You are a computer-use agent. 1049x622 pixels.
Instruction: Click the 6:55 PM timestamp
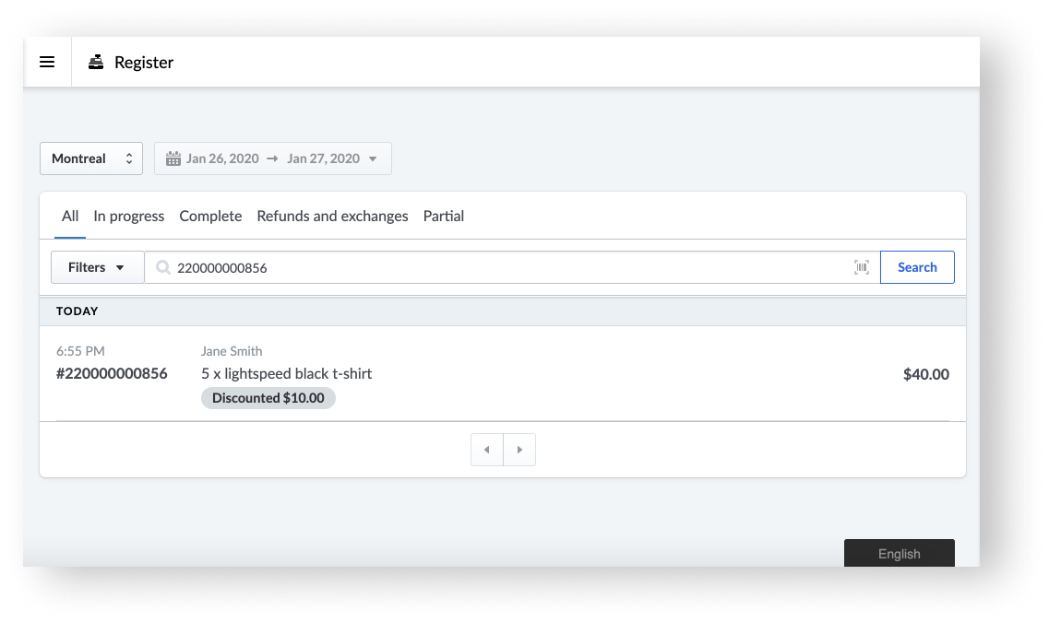click(x=80, y=351)
